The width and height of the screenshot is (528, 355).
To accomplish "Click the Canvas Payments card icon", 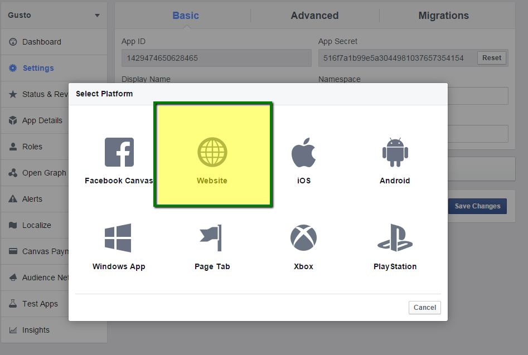I will pos(13,251).
